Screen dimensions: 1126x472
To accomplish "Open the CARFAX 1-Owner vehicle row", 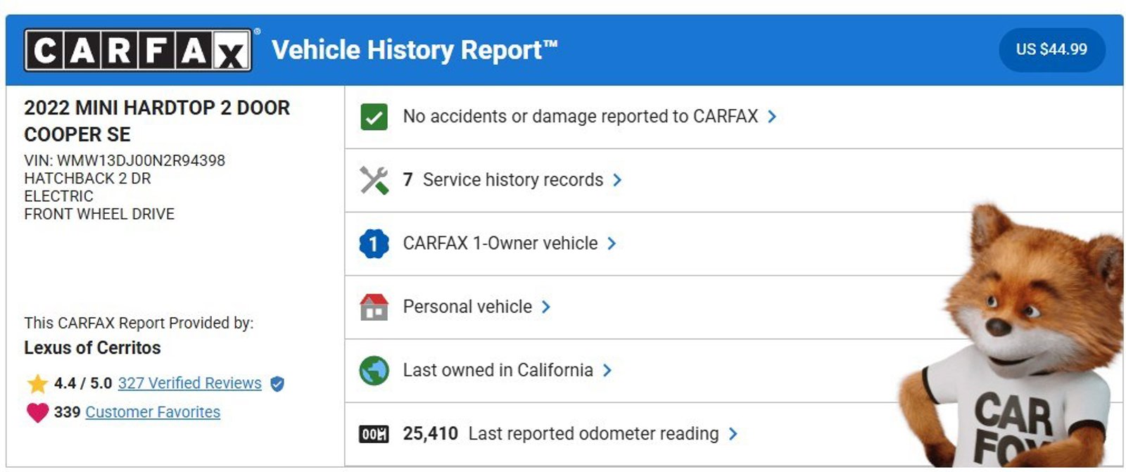I will (500, 243).
